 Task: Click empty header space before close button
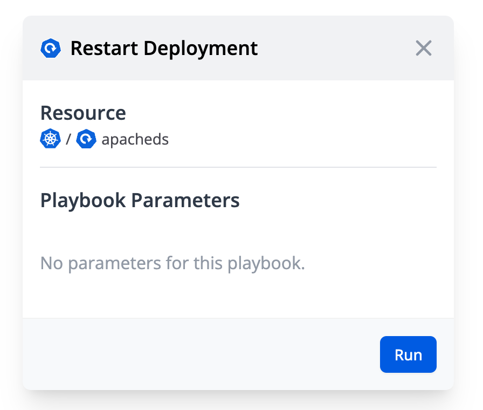[x=334, y=49]
